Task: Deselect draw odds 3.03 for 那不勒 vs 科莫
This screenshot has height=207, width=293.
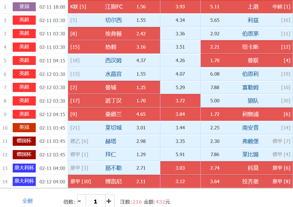Action: click(180, 168)
